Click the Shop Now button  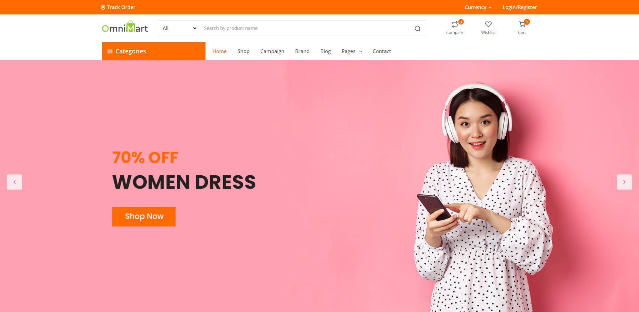144,217
